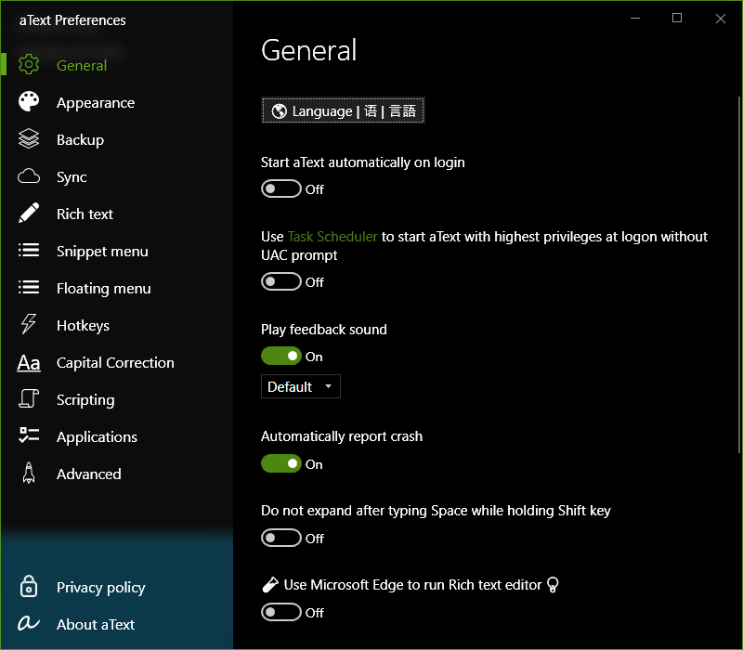
Task: Click the About aText signature icon
Action: point(29,623)
